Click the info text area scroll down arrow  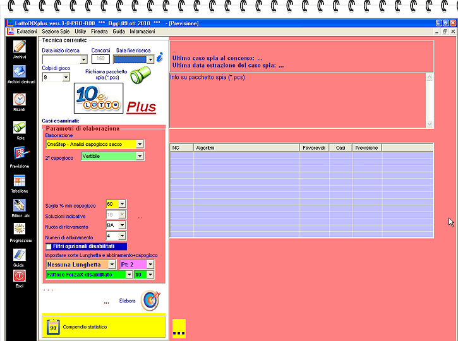[x=430, y=124]
